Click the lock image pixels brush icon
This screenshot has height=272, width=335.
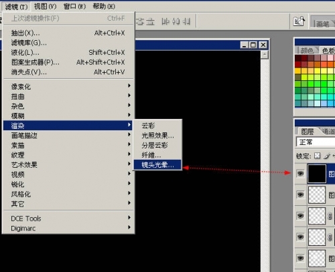pos(327,156)
